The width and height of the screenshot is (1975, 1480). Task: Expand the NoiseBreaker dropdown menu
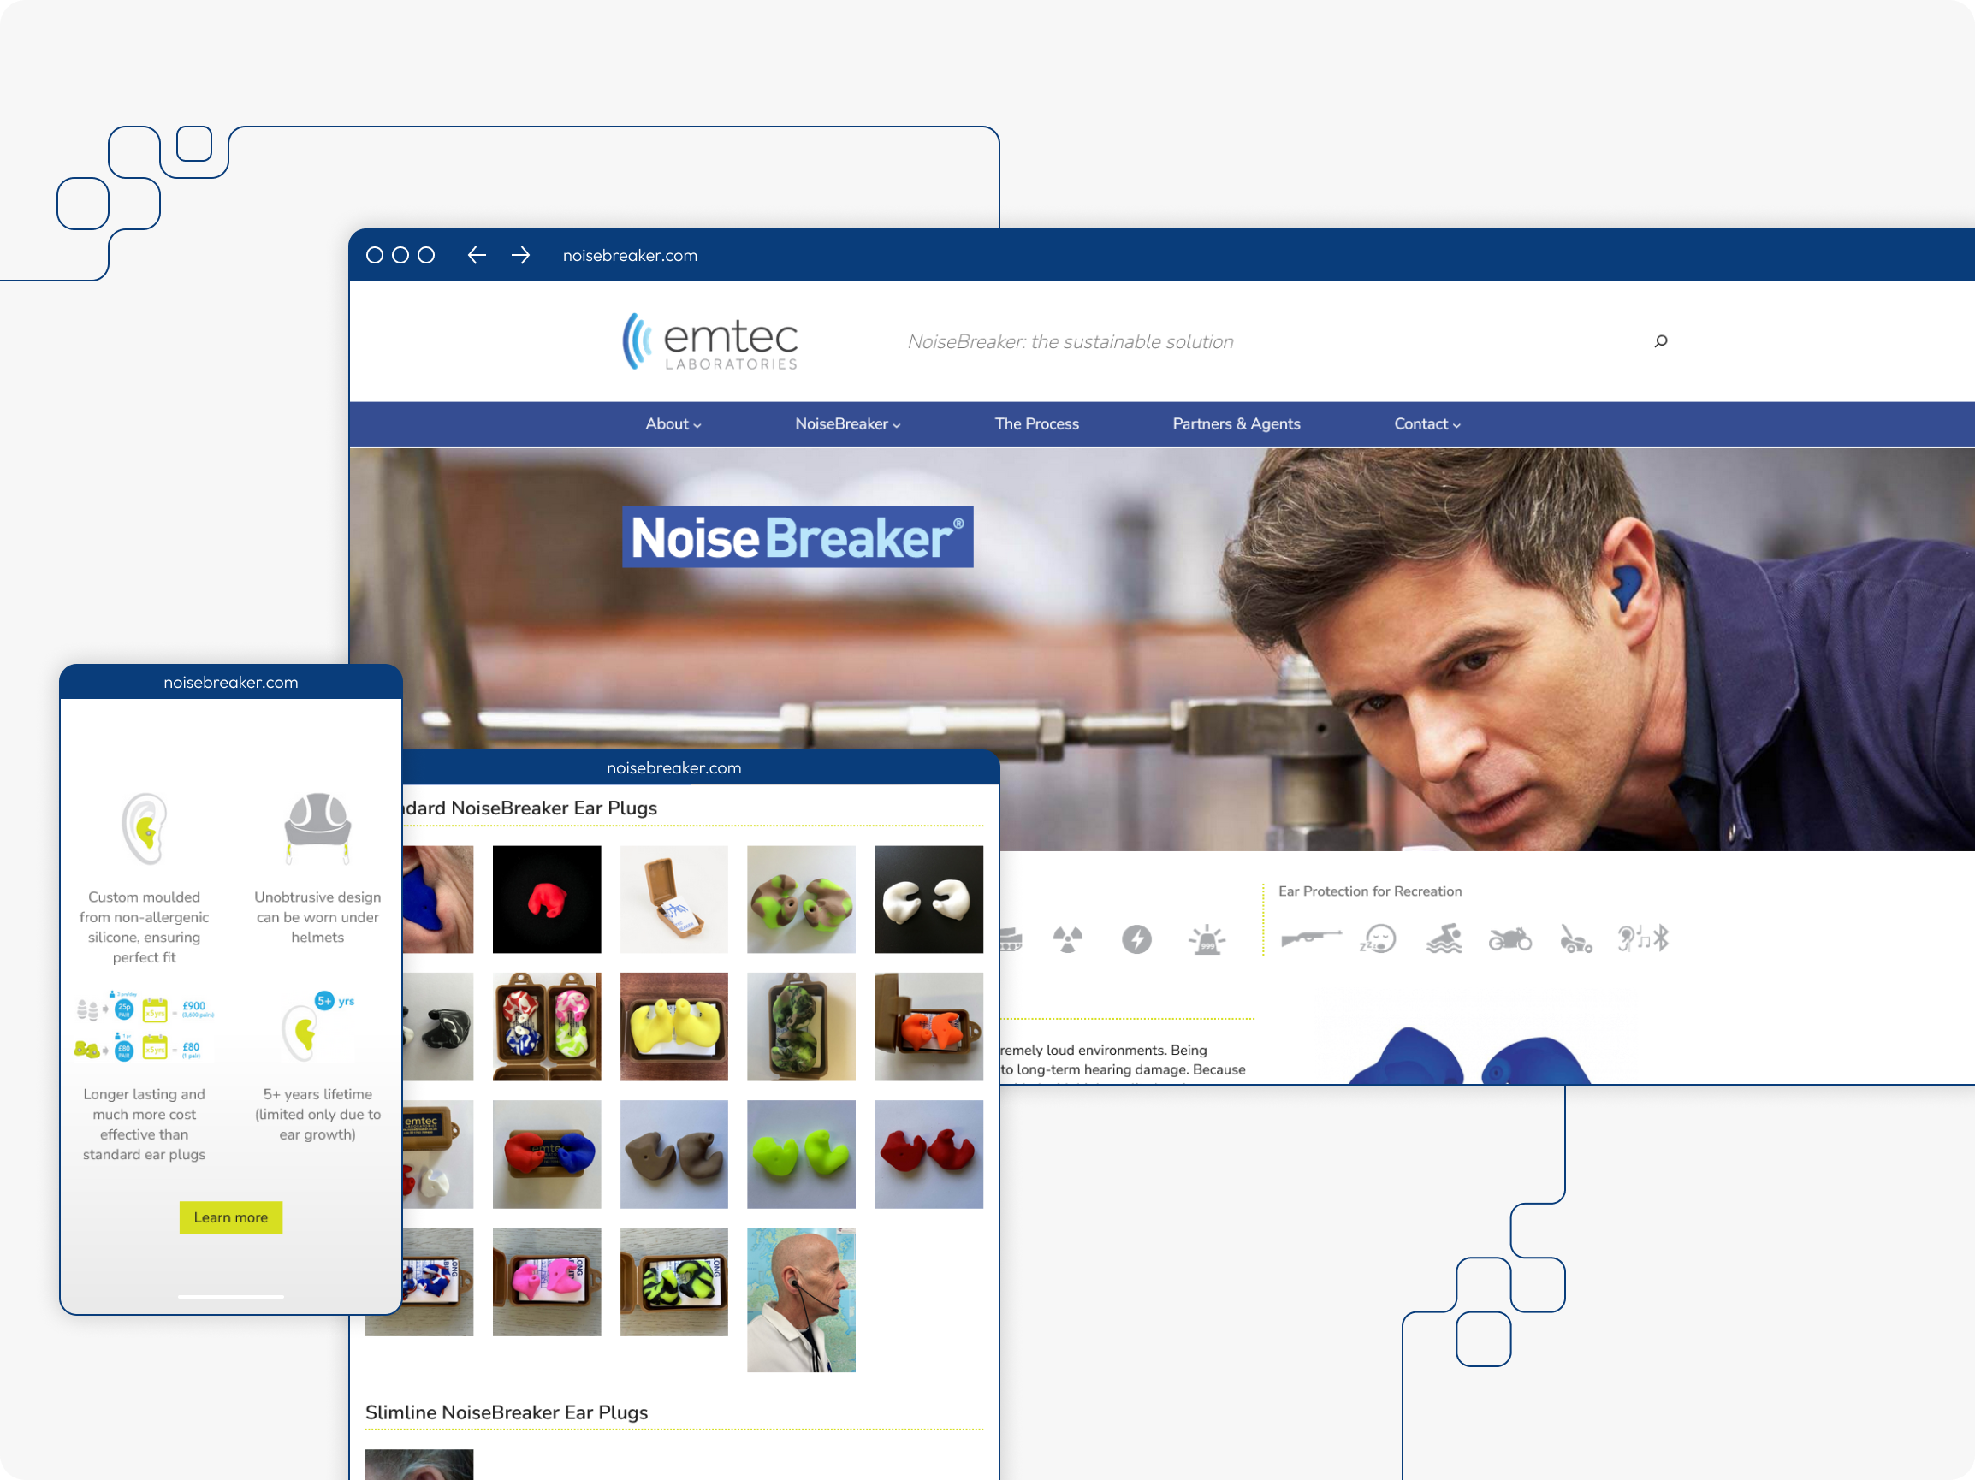[x=847, y=424]
